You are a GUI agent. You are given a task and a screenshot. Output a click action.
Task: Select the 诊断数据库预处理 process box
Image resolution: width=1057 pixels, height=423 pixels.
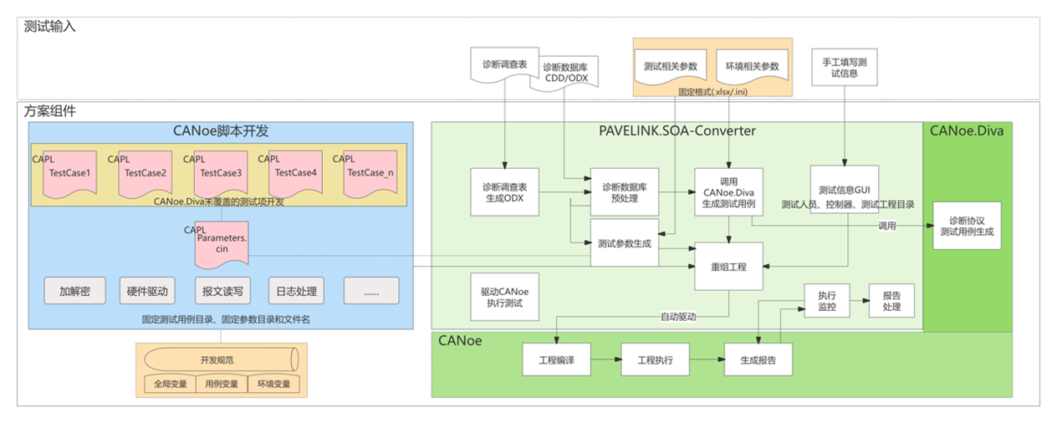point(625,191)
